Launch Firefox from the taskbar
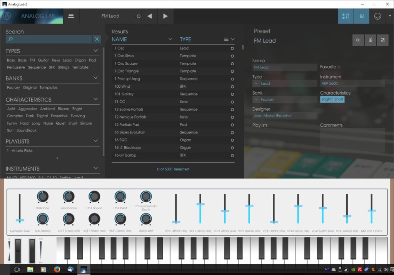The width and height of the screenshot is (394, 275). click(x=57, y=270)
